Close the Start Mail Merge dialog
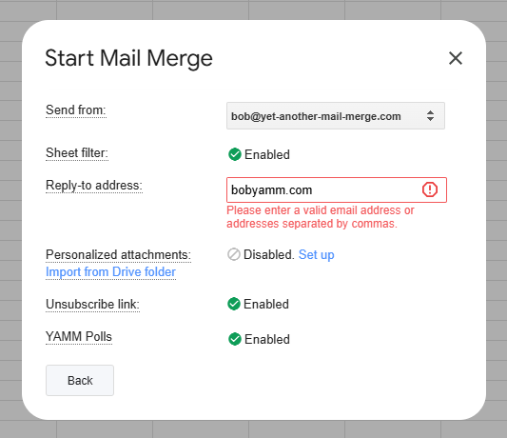Screen dimensions: 507x438 pos(456,58)
